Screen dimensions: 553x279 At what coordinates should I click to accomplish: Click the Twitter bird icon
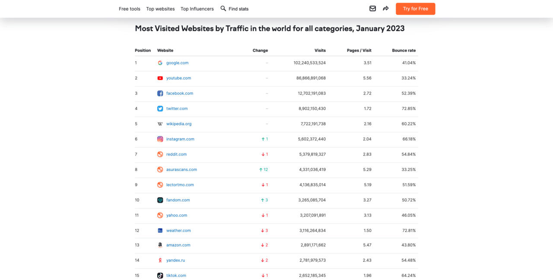coord(160,108)
